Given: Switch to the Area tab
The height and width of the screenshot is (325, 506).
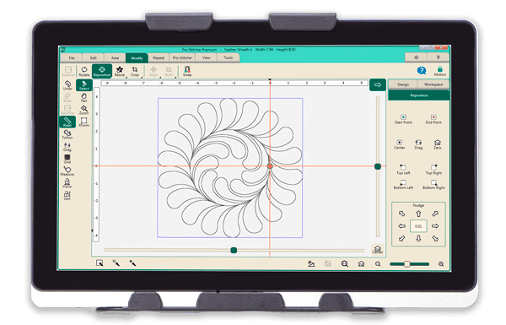Looking at the screenshot, I should 115,58.
